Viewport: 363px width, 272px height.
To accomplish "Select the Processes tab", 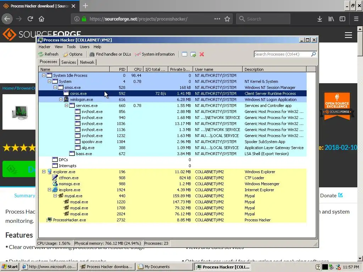I will pyautogui.click(x=48, y=62).
